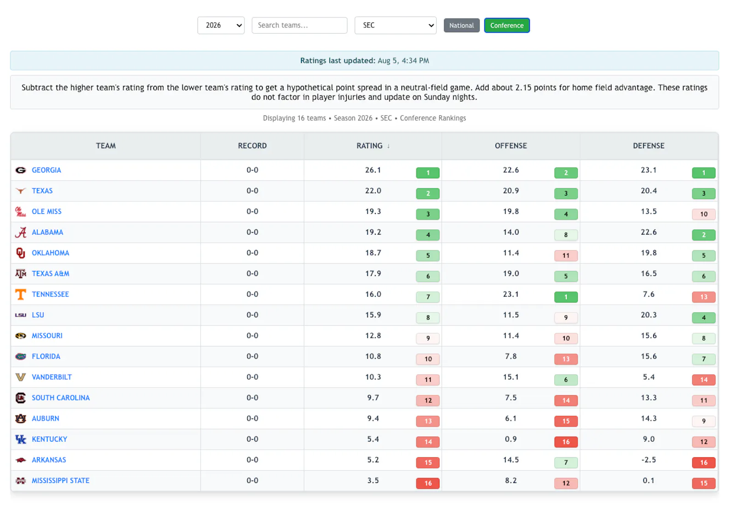Click the Missouri tiger logo
734x505 pixels.
(x=21, y=336)
